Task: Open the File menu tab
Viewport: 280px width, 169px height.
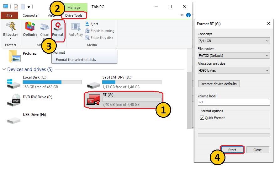Action: (x=9, y=15)
